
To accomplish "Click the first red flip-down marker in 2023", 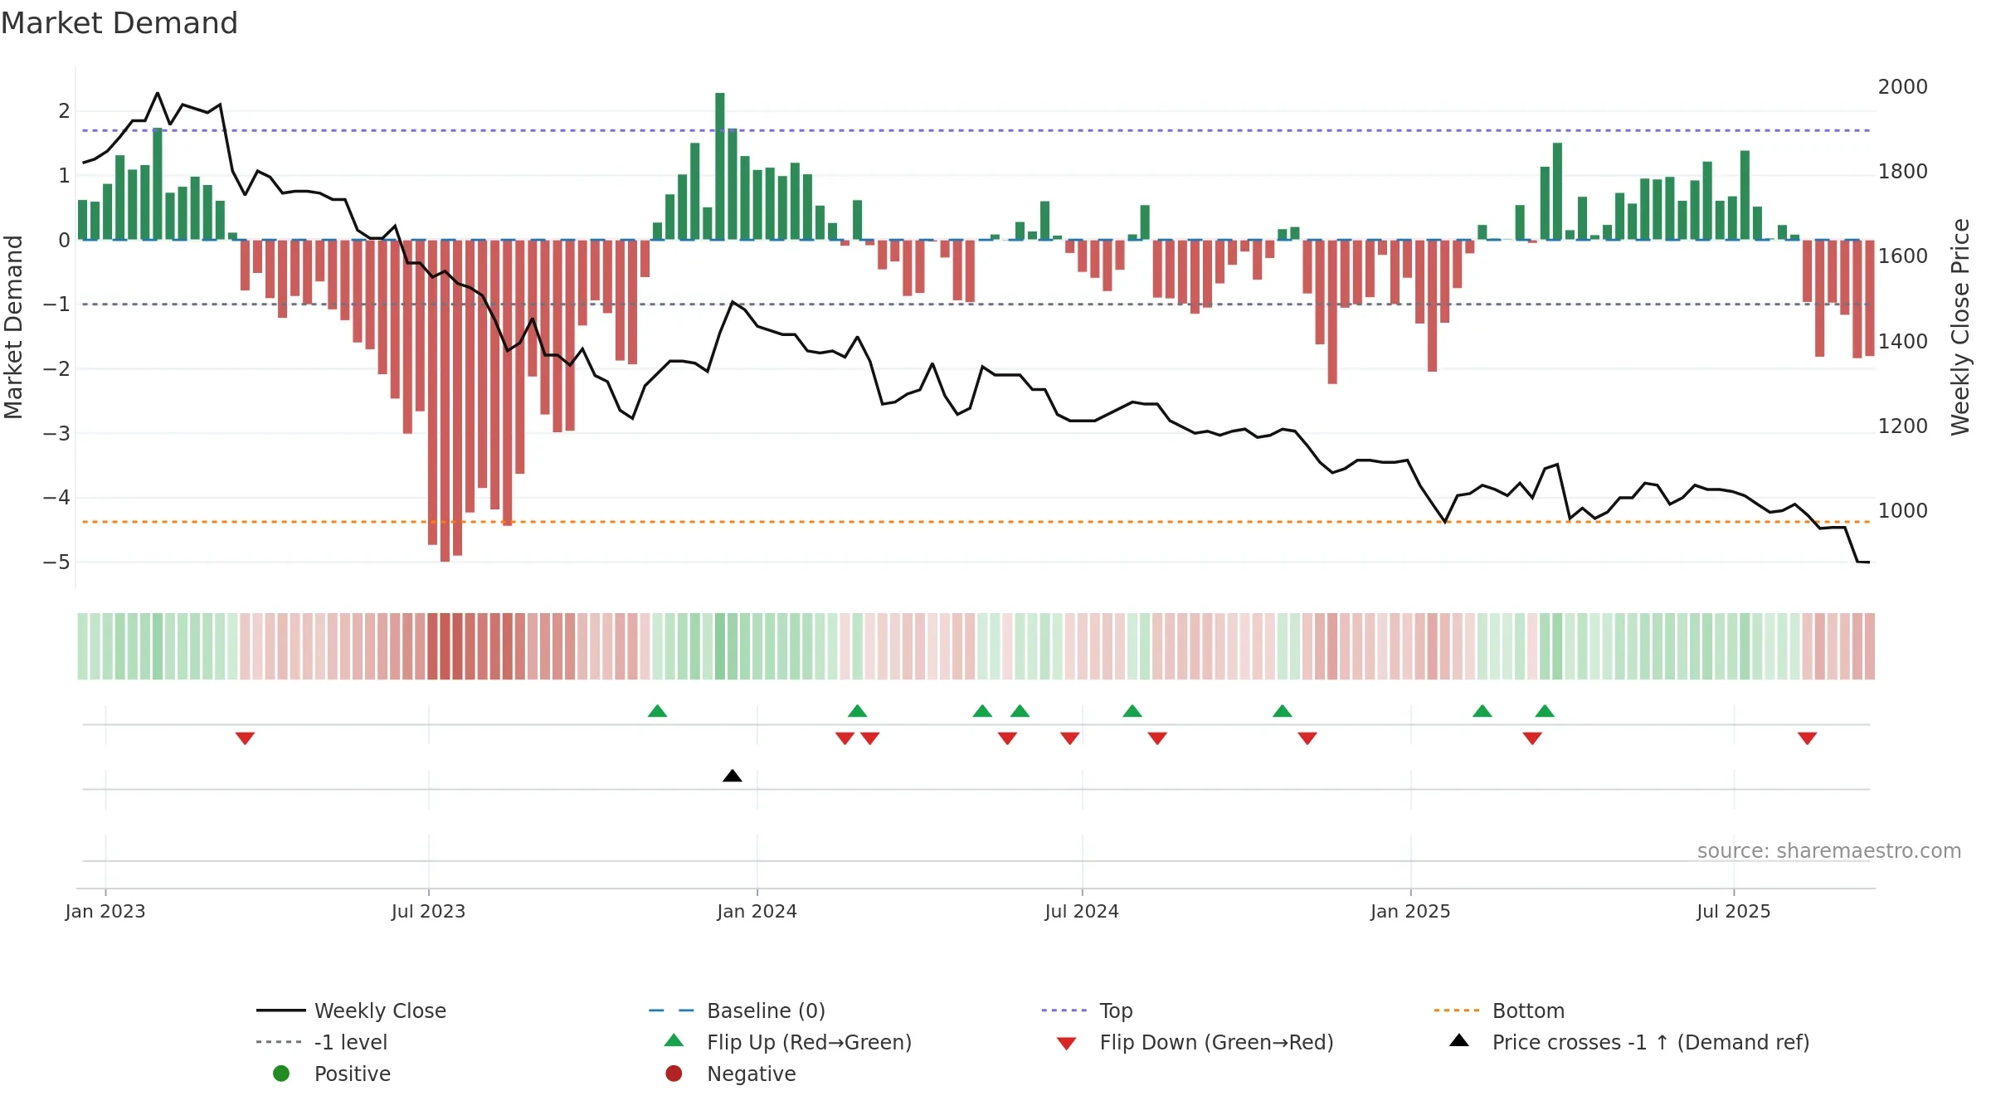I will pos(245,738).
